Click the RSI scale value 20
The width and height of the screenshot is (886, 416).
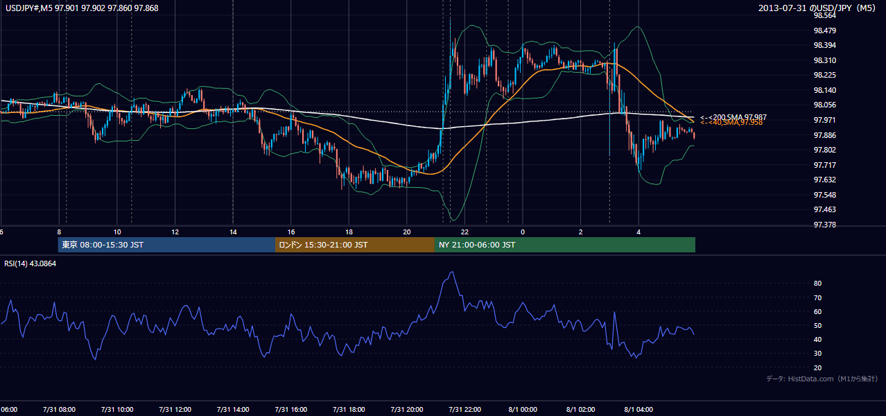coord(817,367)
